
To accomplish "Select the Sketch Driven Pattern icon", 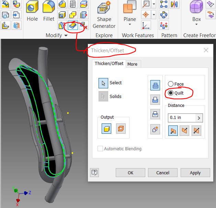I will coord(164,25).
